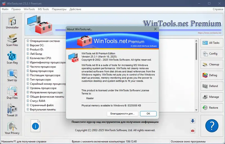
Task: Click the uptime text in status bar
Action: click(104, 141)
